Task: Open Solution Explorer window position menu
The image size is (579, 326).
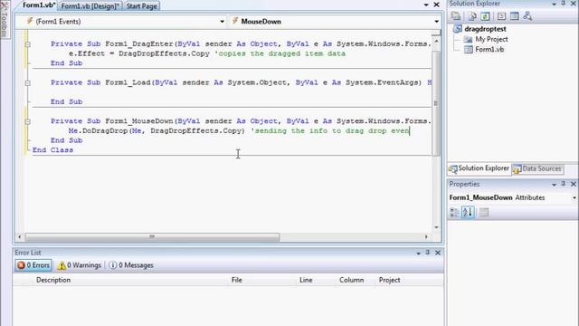Action: [x=554, y=4]
